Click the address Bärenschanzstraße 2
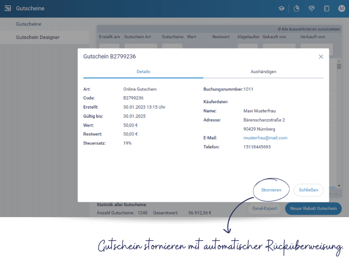The height and width of the screenshot is (275, 349). [264, 120]
